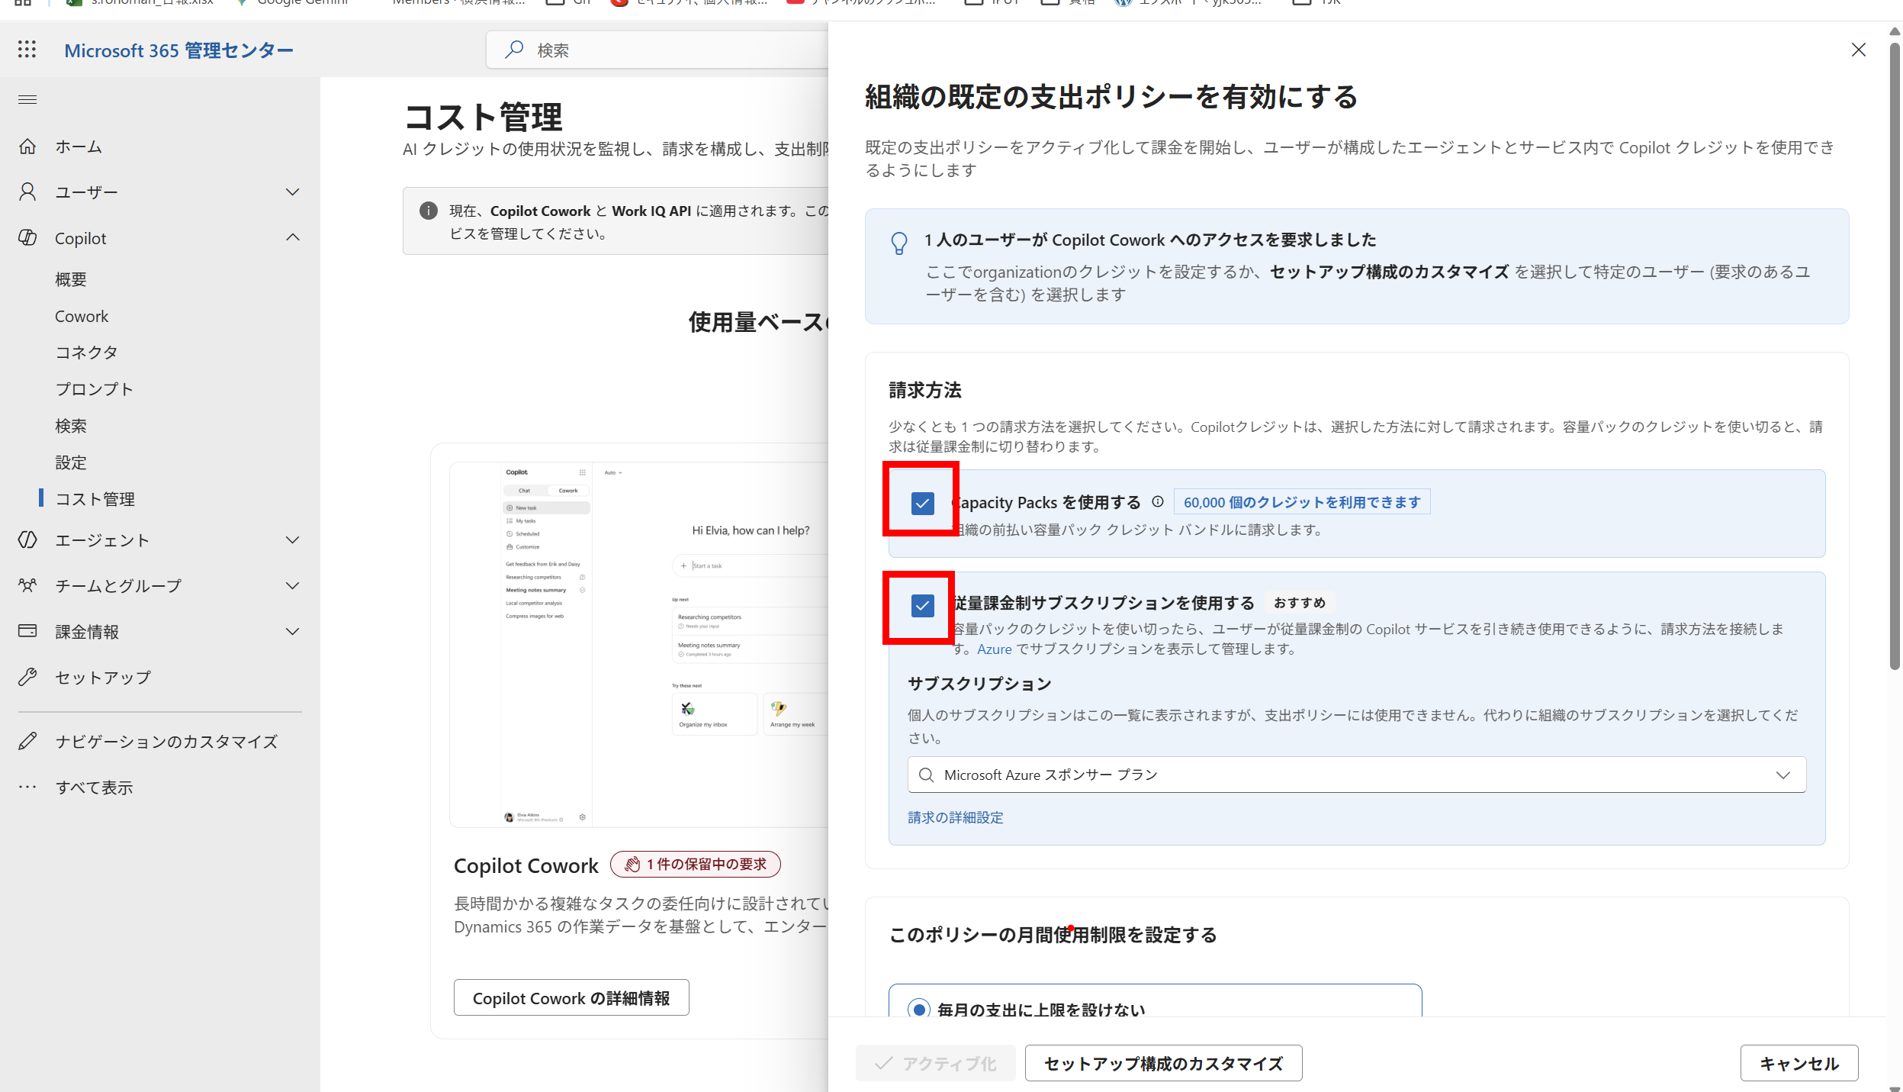Click the アクティブ化 button
Viewport: 1903px width, 1092px height.
tap(936, 1063)
